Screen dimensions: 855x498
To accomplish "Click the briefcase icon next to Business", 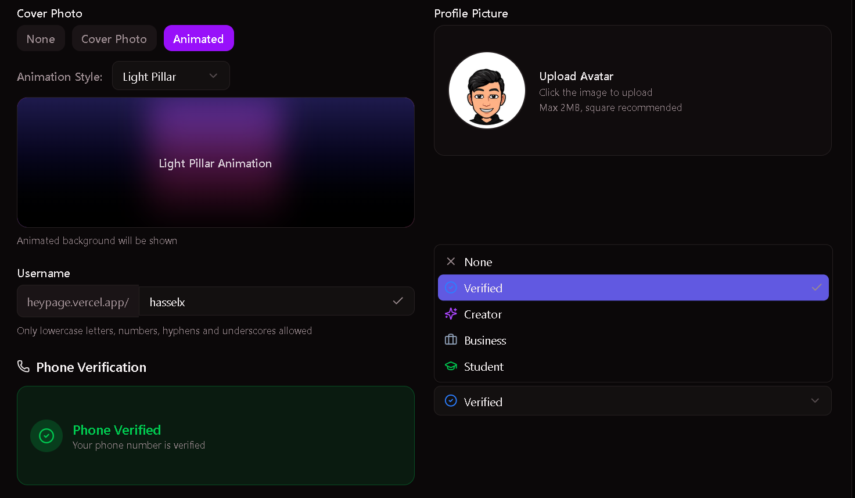I will pyautogui.click(x=451, y=340).
